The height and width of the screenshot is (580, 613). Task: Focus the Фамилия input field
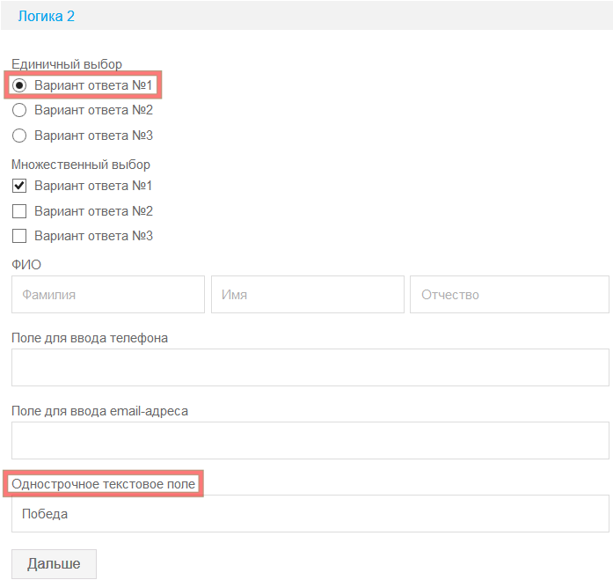107,295
